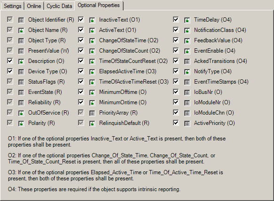
Task: Click lock icon for EventState (R)
Action: [x=21, y=93]
